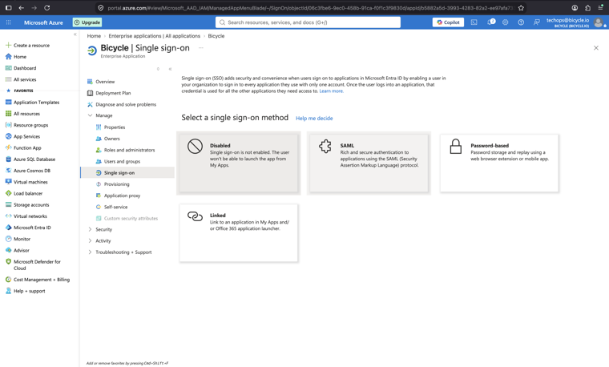Launch Cloud Shell icon in top bar

tap(474, 22)
